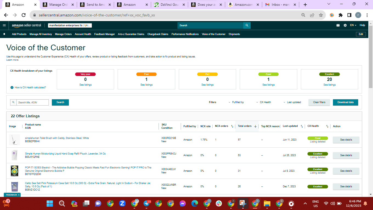The height and width of the screenshot is (210, 373).
Task: Open Microsoft Edge from the taskbar
Action: pos(194,203)
